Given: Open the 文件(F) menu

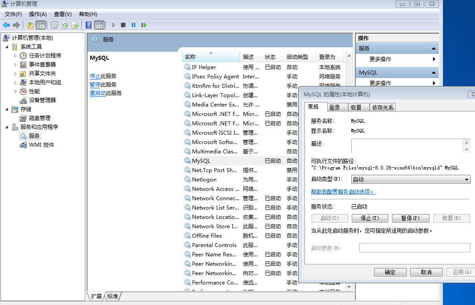Looking at the screenshot, I should pos(13,14).
